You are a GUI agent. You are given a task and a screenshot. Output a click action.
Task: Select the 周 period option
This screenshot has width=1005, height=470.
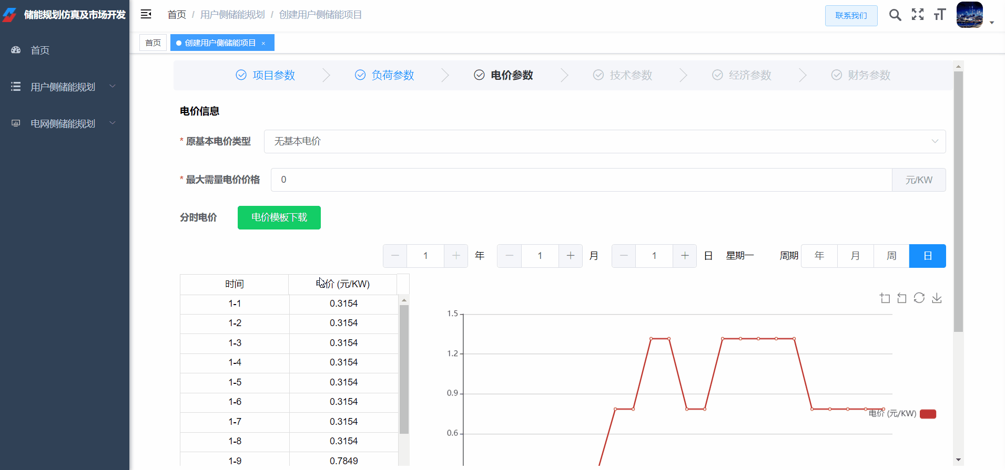point(891,256)
